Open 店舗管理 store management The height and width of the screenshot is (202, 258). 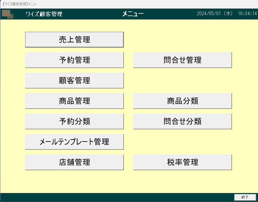pyautogui.click(x=75, y=162)
